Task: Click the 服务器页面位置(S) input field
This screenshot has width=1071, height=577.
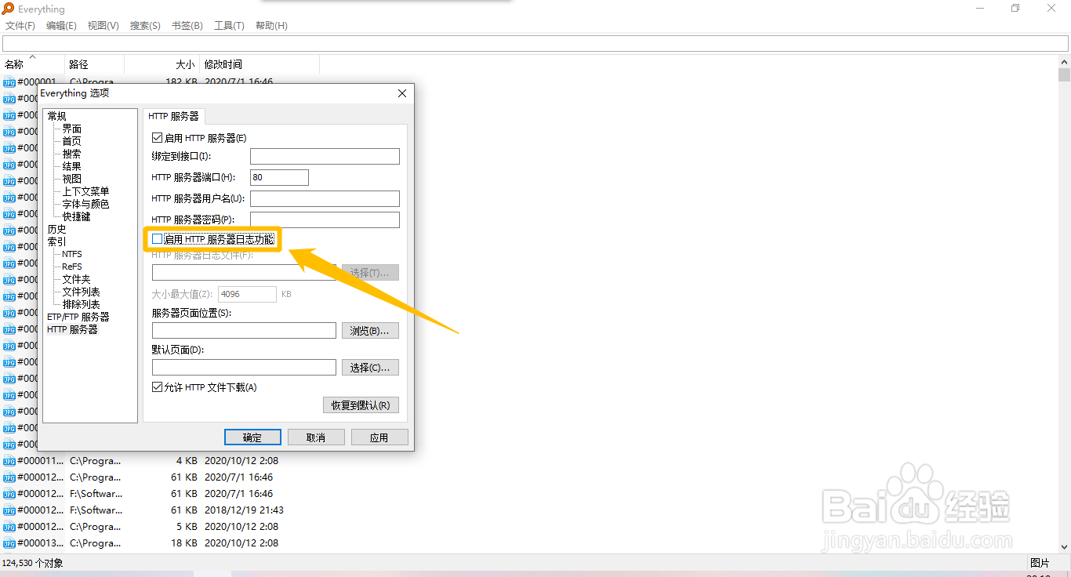Action: [244, 331]
